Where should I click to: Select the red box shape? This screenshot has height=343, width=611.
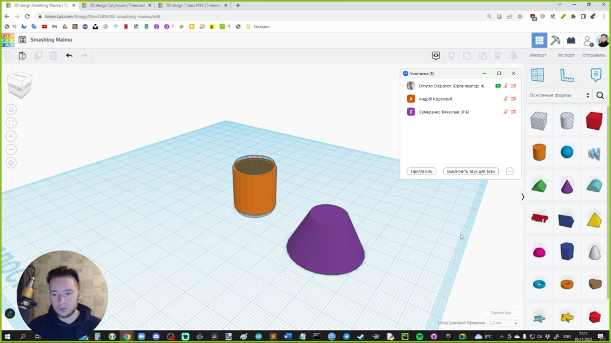point(594,121)
